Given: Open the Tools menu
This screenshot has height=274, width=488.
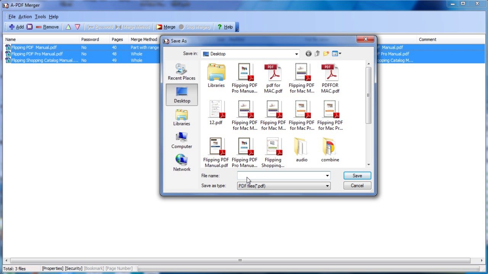Looking at the screenshot, I should pyautogui.click(x=40, y=17).
